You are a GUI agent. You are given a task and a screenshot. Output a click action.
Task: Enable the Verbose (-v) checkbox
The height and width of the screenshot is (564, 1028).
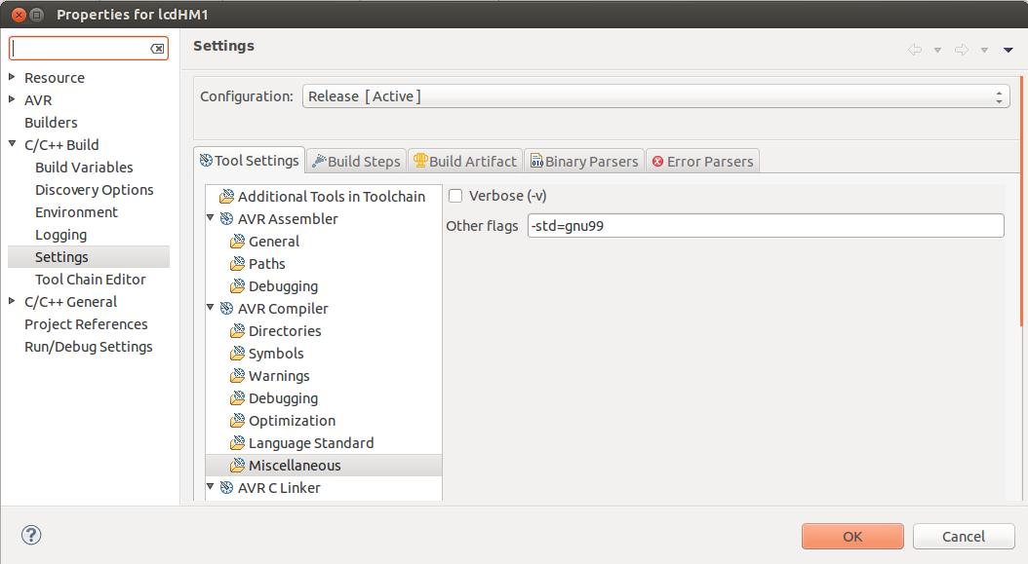pos(455,196)
